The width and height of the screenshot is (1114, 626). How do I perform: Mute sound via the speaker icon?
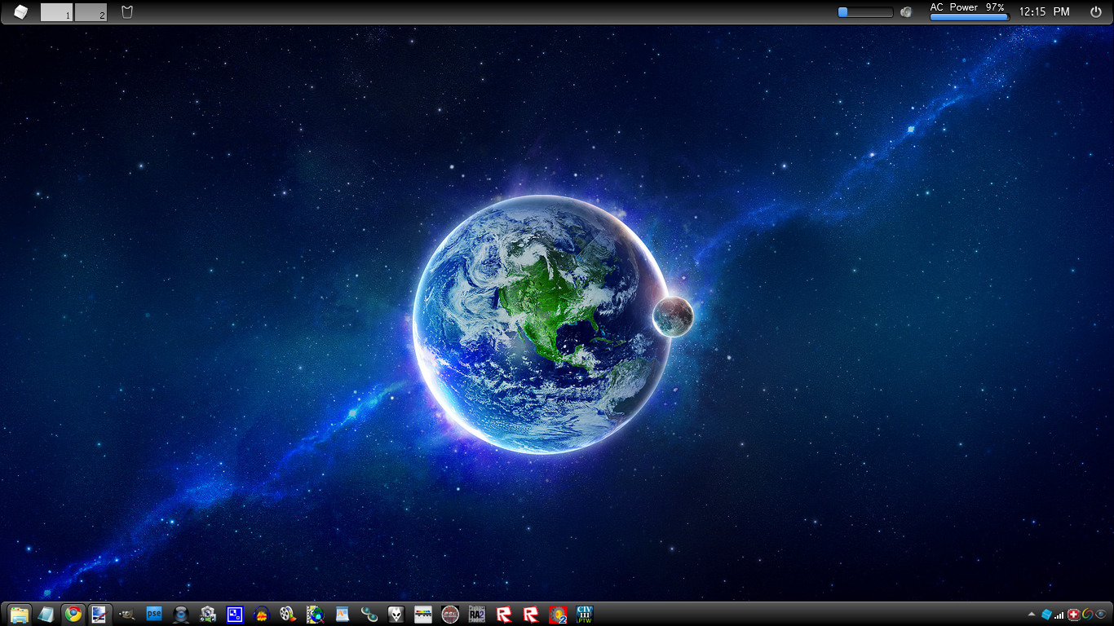[x=906, y=11]
